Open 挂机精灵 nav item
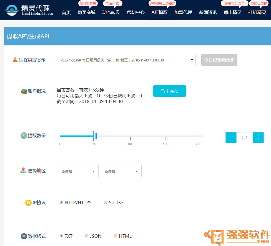Image resolution: width=271 pixels, height=246 pixels. click(257, 12)
